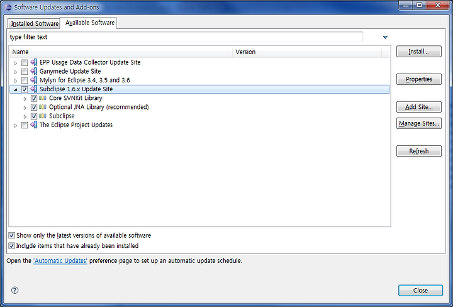453x307 pixels.
Task: Close the Software Updates dialog
Action: [x=420, y=290]
